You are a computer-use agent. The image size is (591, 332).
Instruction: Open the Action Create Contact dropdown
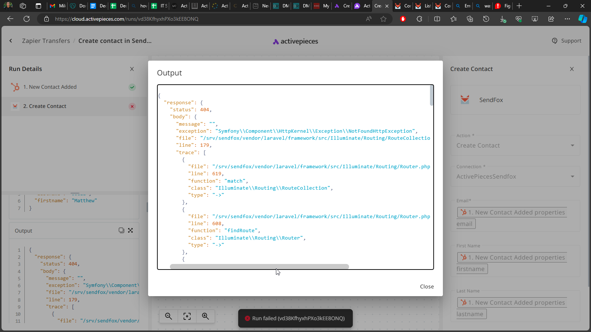pyautogui.click(x=515, y=145)
